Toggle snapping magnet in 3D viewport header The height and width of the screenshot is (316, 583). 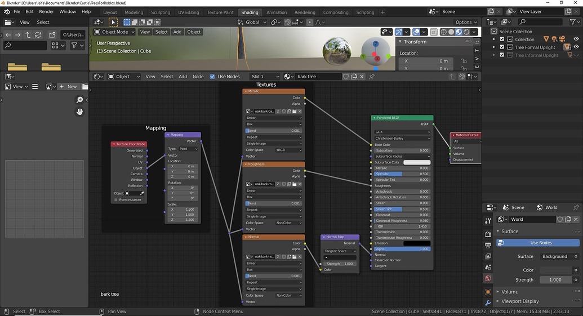[287, 23]
